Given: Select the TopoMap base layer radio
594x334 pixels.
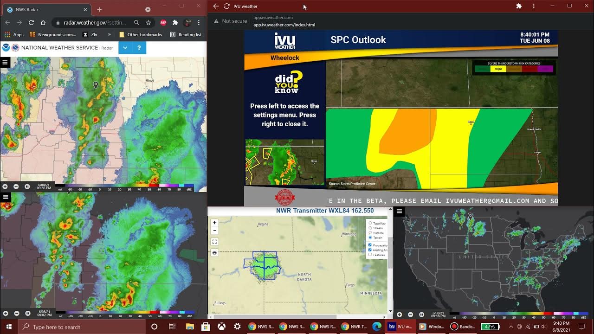Looking at the screenshot, I should coord(370,223).
